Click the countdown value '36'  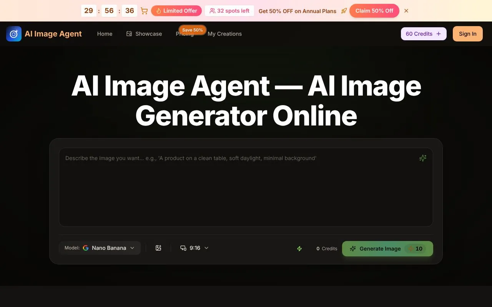[130, 11]
